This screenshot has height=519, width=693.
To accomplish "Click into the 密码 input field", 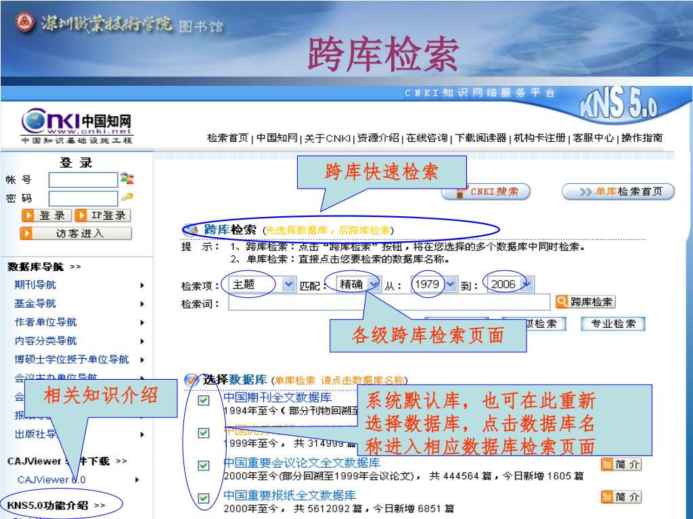I will pyautogui.click(x=83, y=199).
